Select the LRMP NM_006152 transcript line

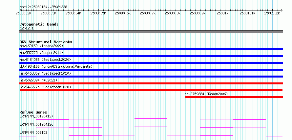click(x=151, y=135)
